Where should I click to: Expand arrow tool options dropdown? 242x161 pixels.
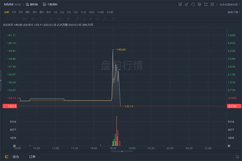coord(45,19)
